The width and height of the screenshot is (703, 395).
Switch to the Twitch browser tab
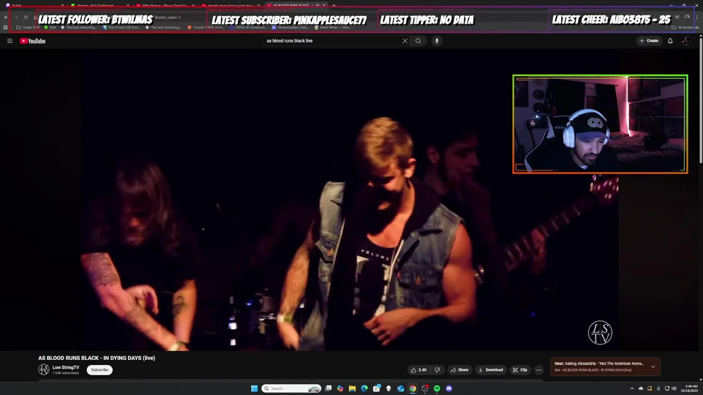33,5
